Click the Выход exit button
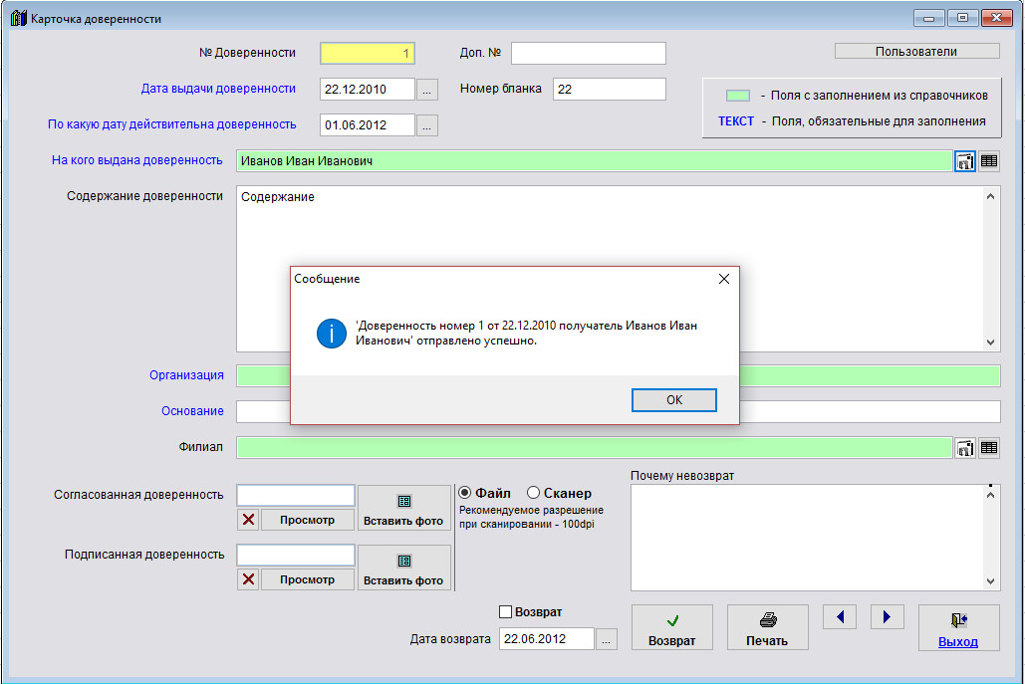The image size is (1025, 684). tap(959, 628)
